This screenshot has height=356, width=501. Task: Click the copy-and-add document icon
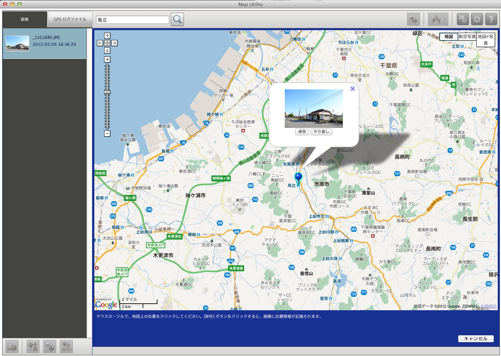[x=50, y=347]
